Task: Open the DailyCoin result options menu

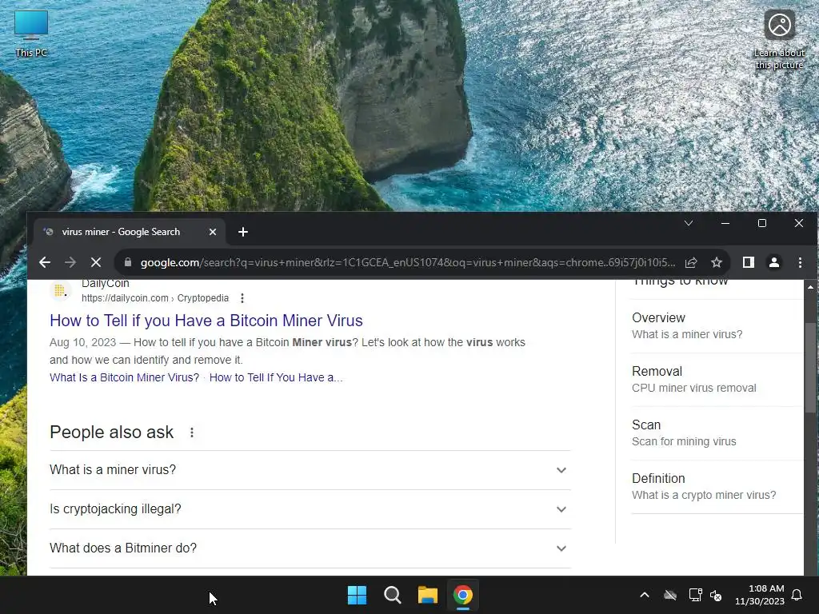Action: pos(242,298)
